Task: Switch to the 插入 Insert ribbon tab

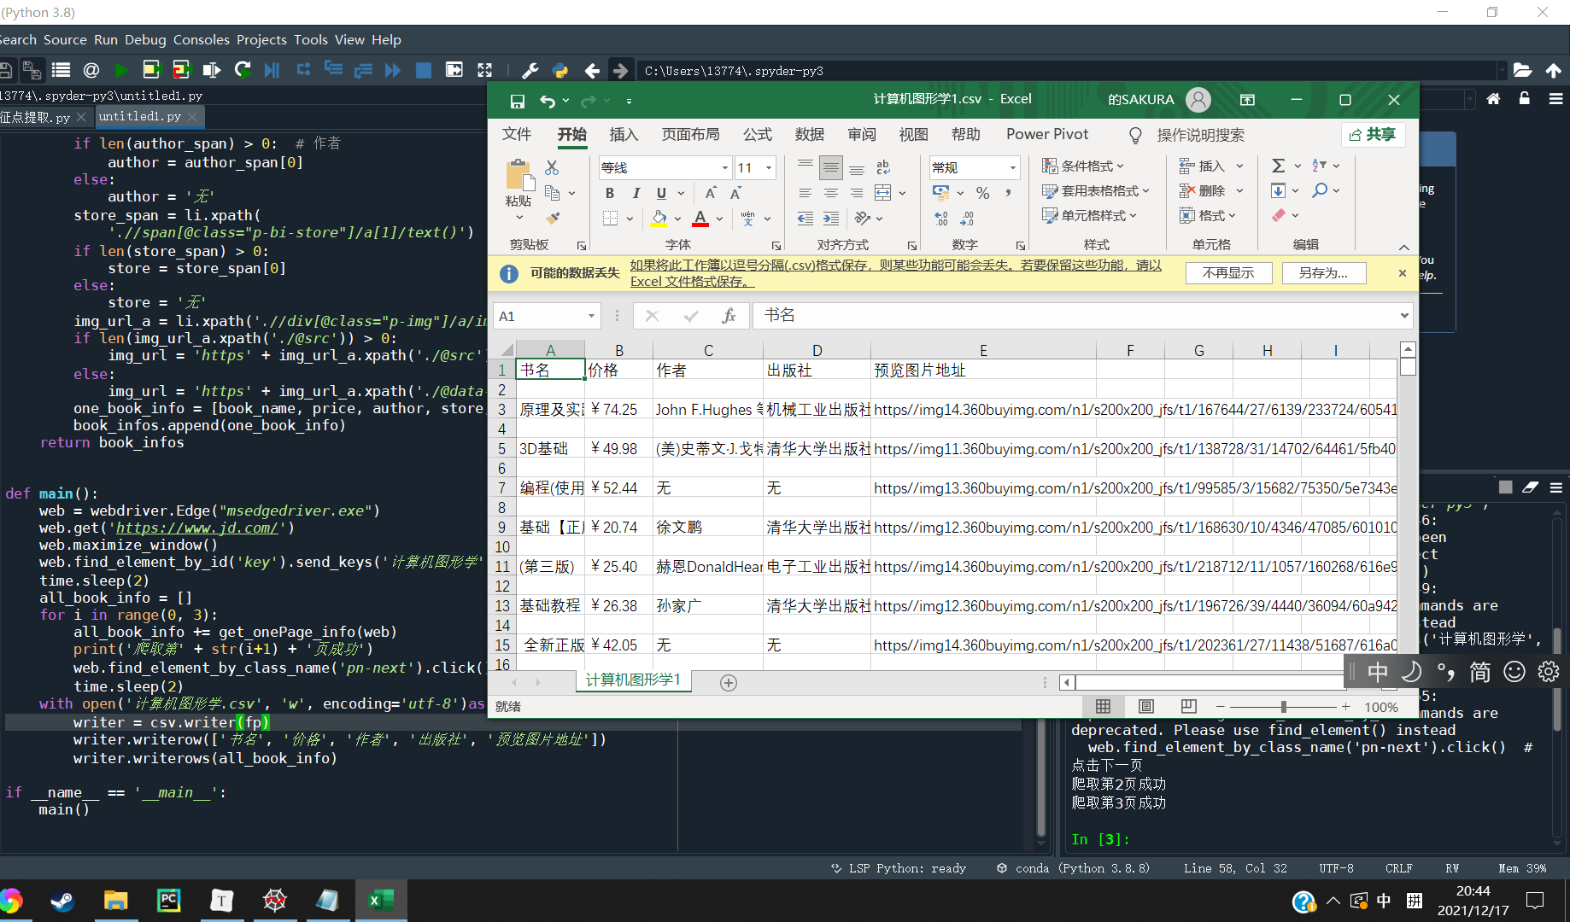Action: click(x=624, y=134)
